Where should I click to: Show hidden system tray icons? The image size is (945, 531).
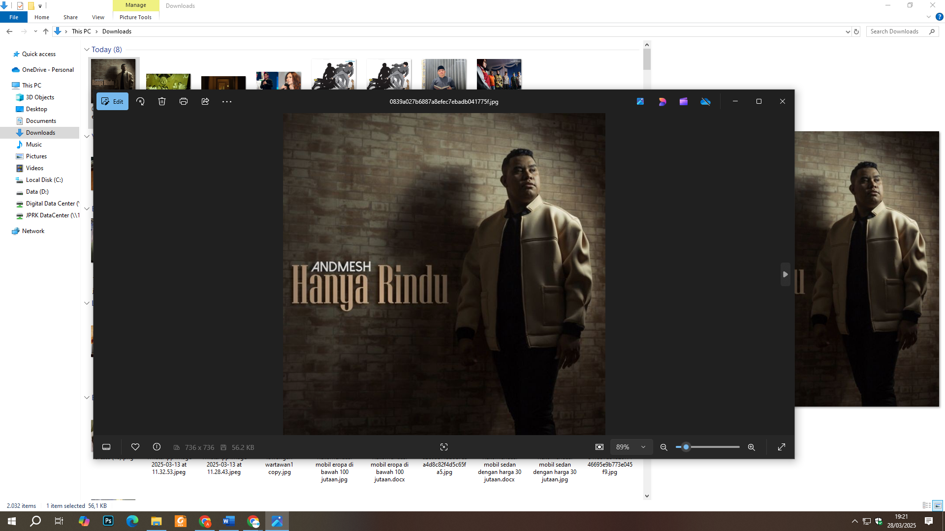(x=855, y=521)
